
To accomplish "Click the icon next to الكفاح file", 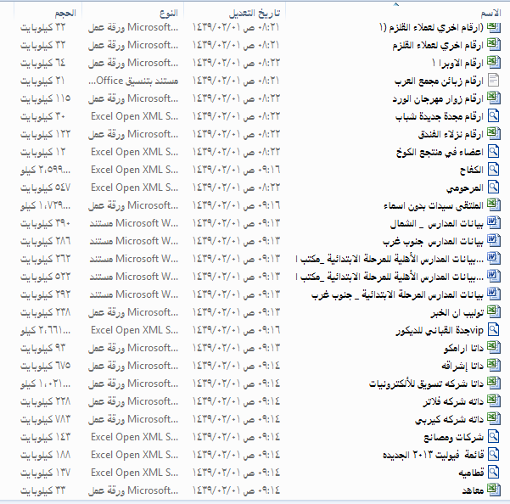I will (x=494, y=170).
